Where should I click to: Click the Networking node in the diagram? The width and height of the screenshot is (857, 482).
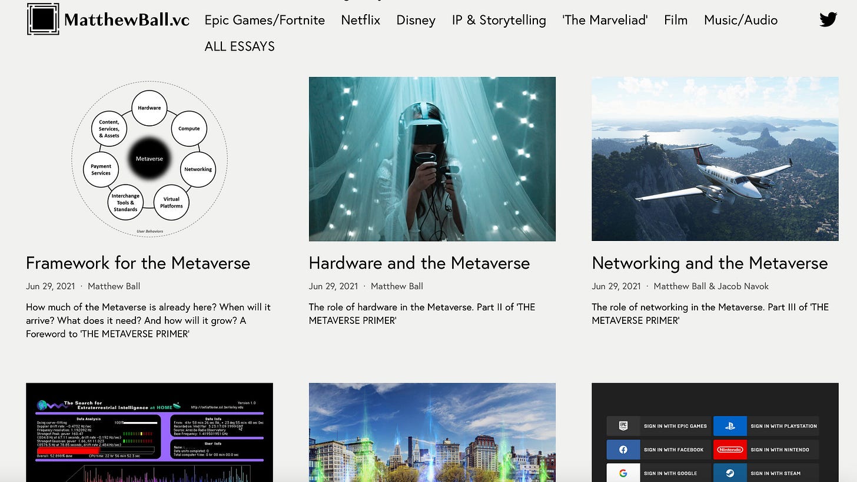tap(198, 169)
